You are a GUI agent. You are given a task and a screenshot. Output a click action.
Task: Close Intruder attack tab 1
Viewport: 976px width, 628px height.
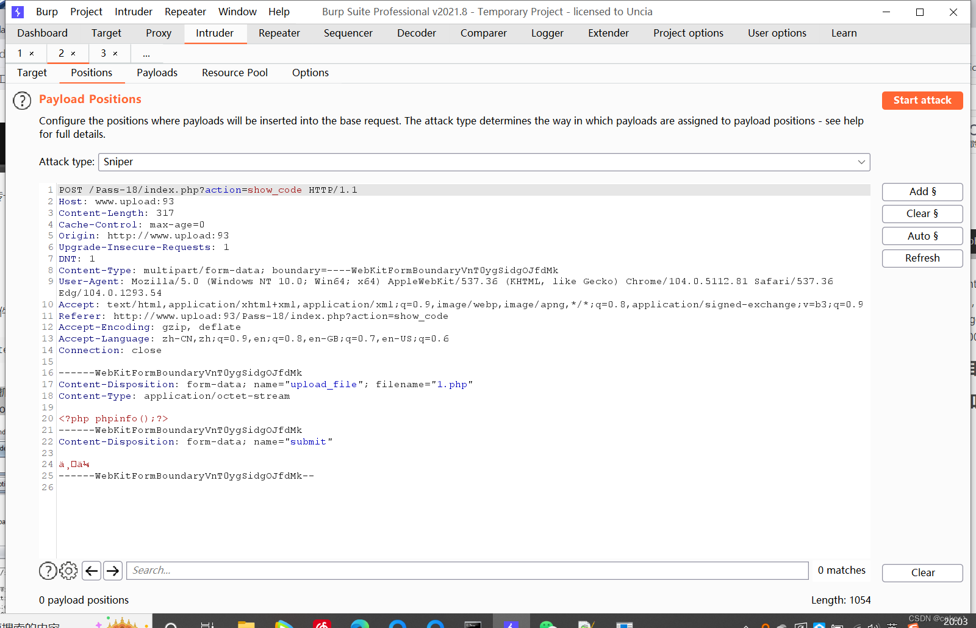[x=32, y=54]
